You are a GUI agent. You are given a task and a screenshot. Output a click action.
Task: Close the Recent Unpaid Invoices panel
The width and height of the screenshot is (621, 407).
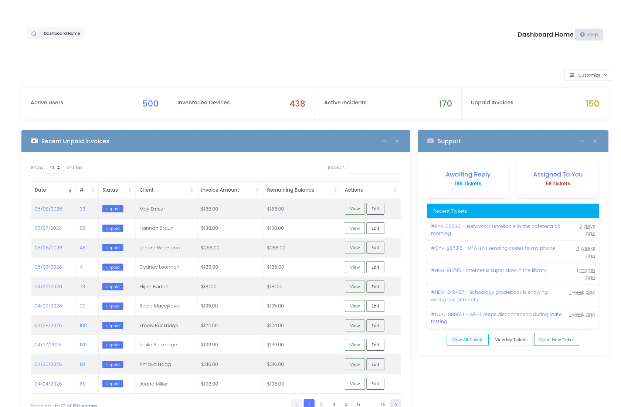[397, 141]
